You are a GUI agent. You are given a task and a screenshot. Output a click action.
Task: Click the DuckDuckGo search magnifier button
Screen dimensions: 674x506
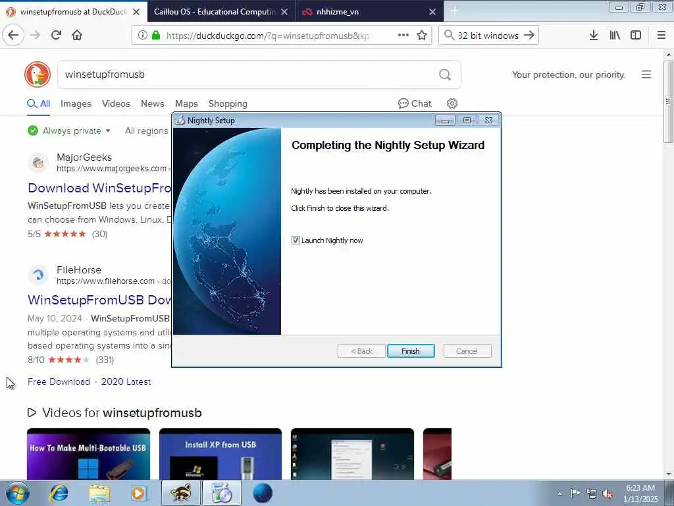click(x=445, y=75)
